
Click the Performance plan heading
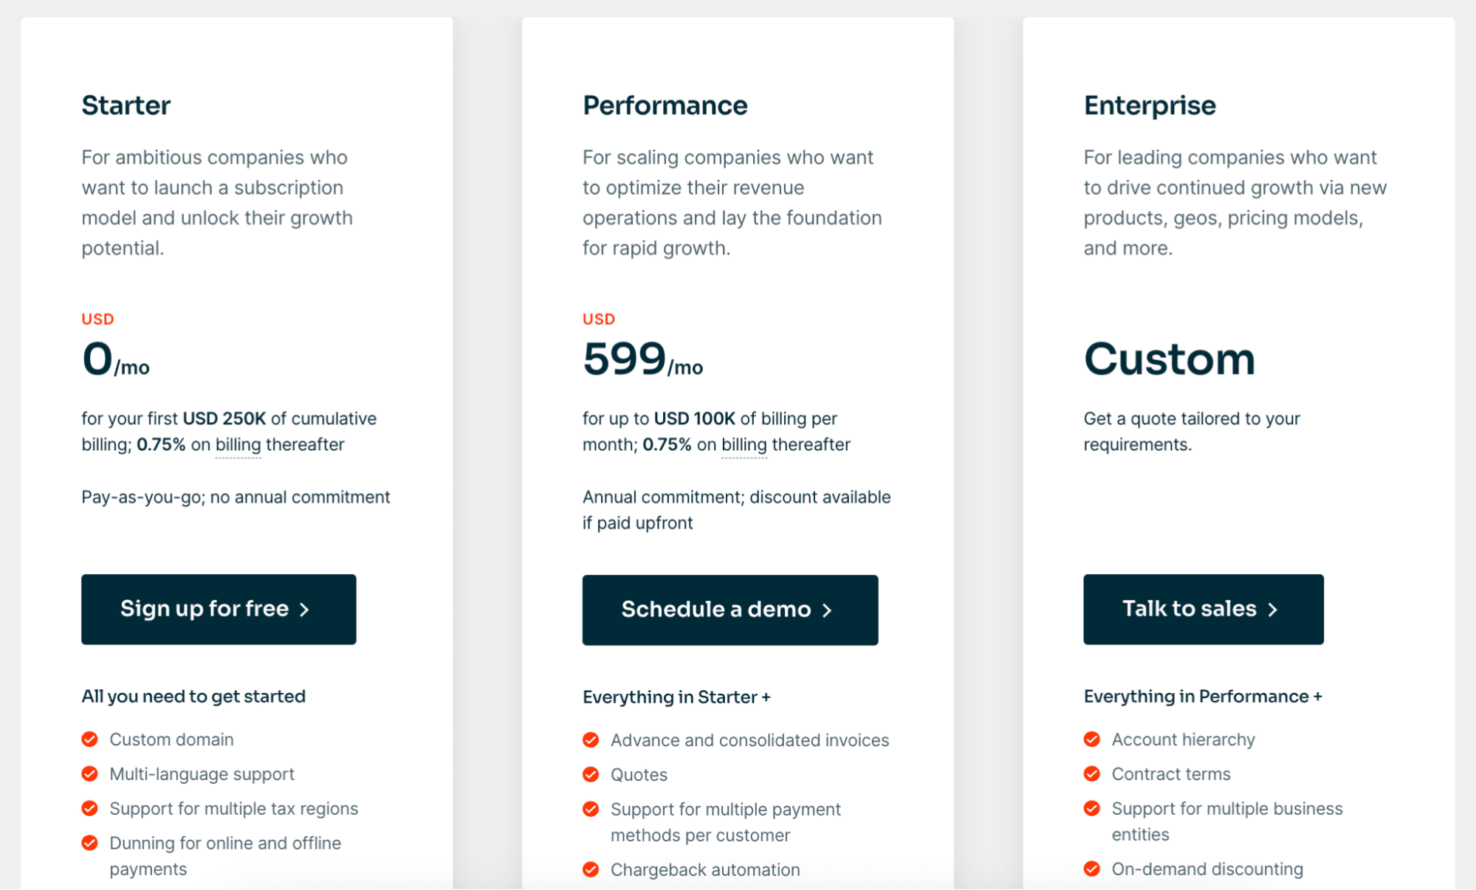[x=665, y=106]
